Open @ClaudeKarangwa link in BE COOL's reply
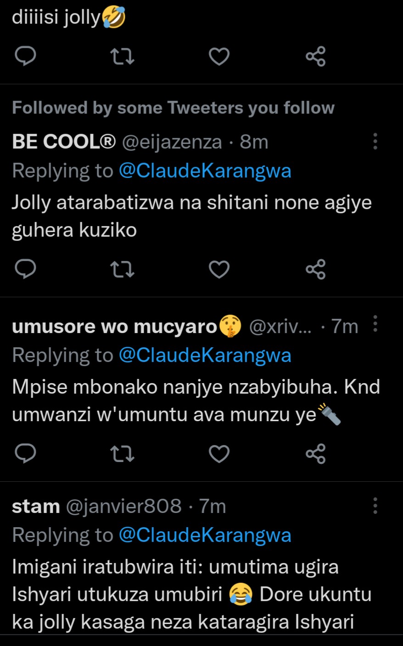This screenshot has height=646, width=403. coord(205,171)
